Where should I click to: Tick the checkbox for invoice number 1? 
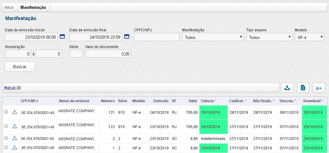(6, 148)
